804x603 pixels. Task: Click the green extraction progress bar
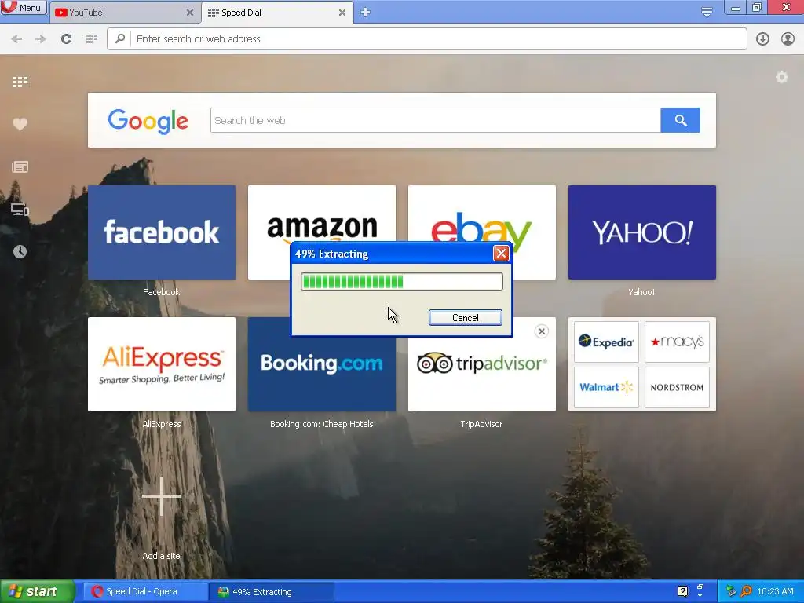(401, 282)
